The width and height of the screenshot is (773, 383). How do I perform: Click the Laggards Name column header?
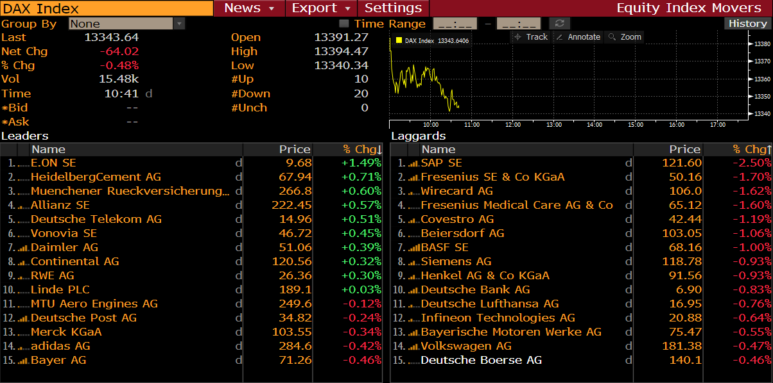click(x=526, y=149)
